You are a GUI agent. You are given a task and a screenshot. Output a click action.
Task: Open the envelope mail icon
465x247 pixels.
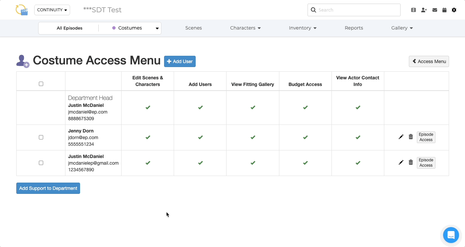[x=434, y=10]
